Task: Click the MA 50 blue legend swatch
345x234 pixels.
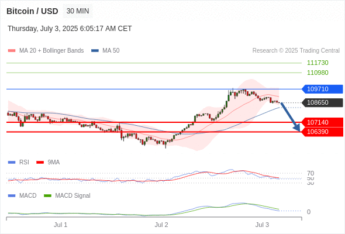Action: click(x=95, y=51)
